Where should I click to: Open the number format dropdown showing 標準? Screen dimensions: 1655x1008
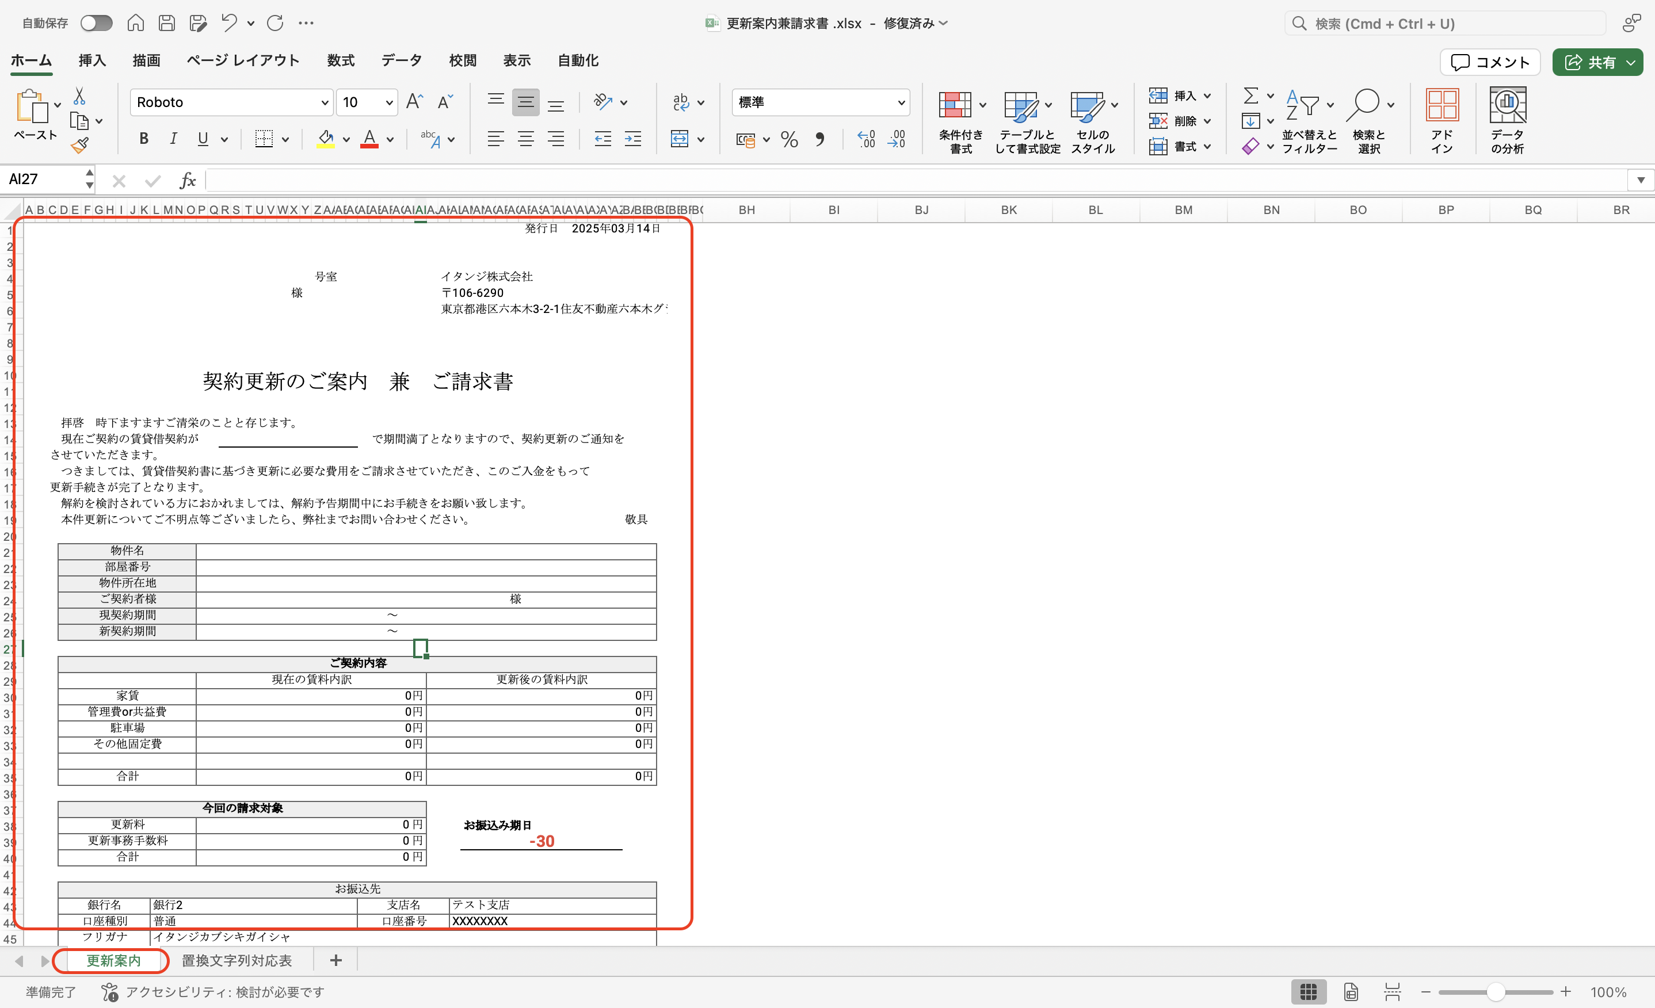(821, 102)
